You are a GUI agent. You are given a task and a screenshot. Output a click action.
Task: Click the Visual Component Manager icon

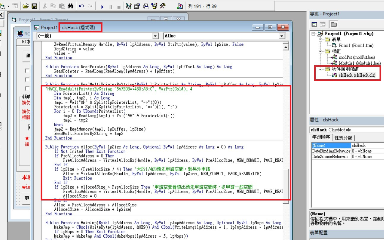180,6
